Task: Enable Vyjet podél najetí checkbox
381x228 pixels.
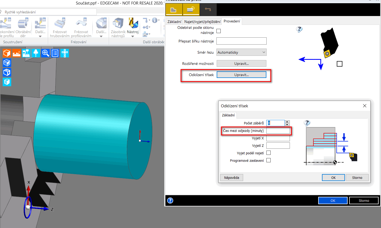Action: 269,153
